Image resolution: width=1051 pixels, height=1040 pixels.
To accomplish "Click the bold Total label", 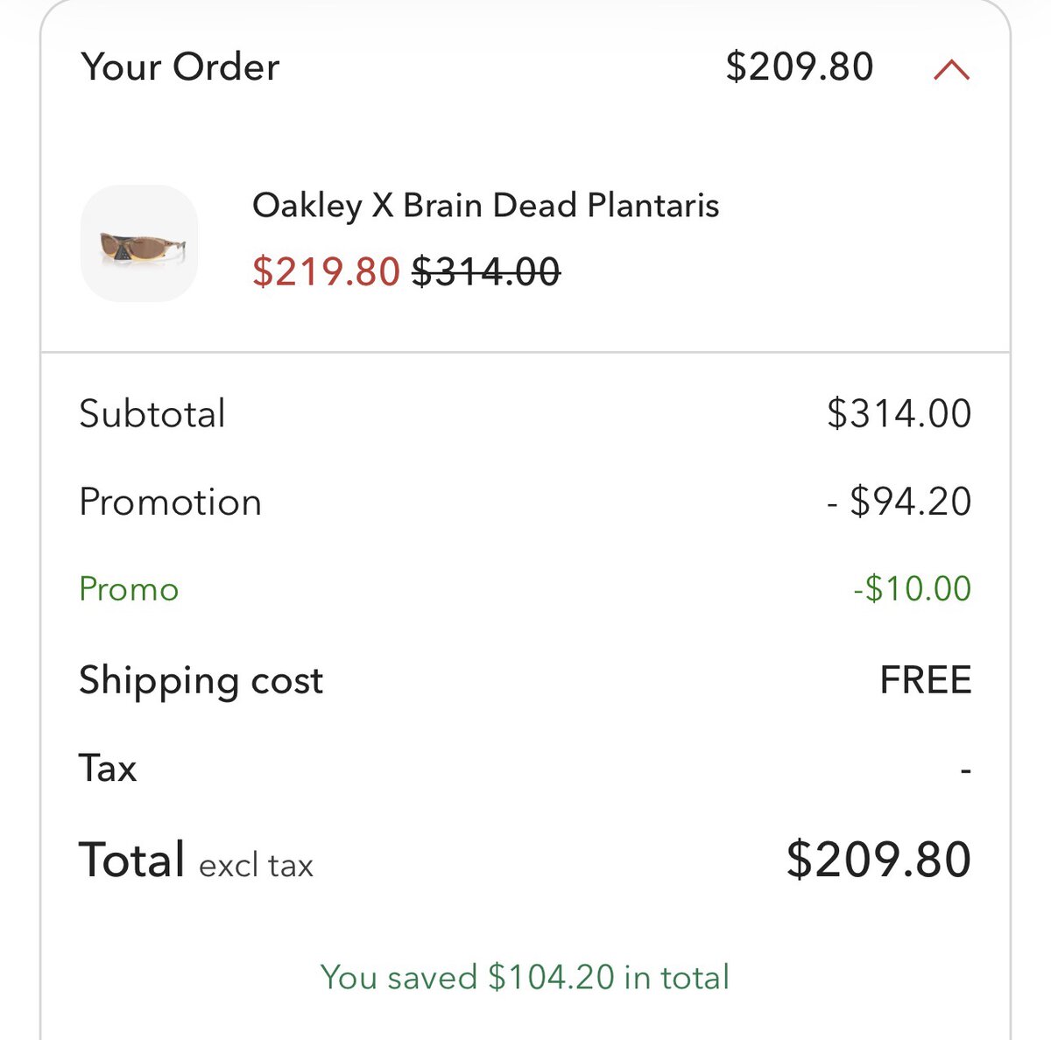I will (x=132, y=860).
